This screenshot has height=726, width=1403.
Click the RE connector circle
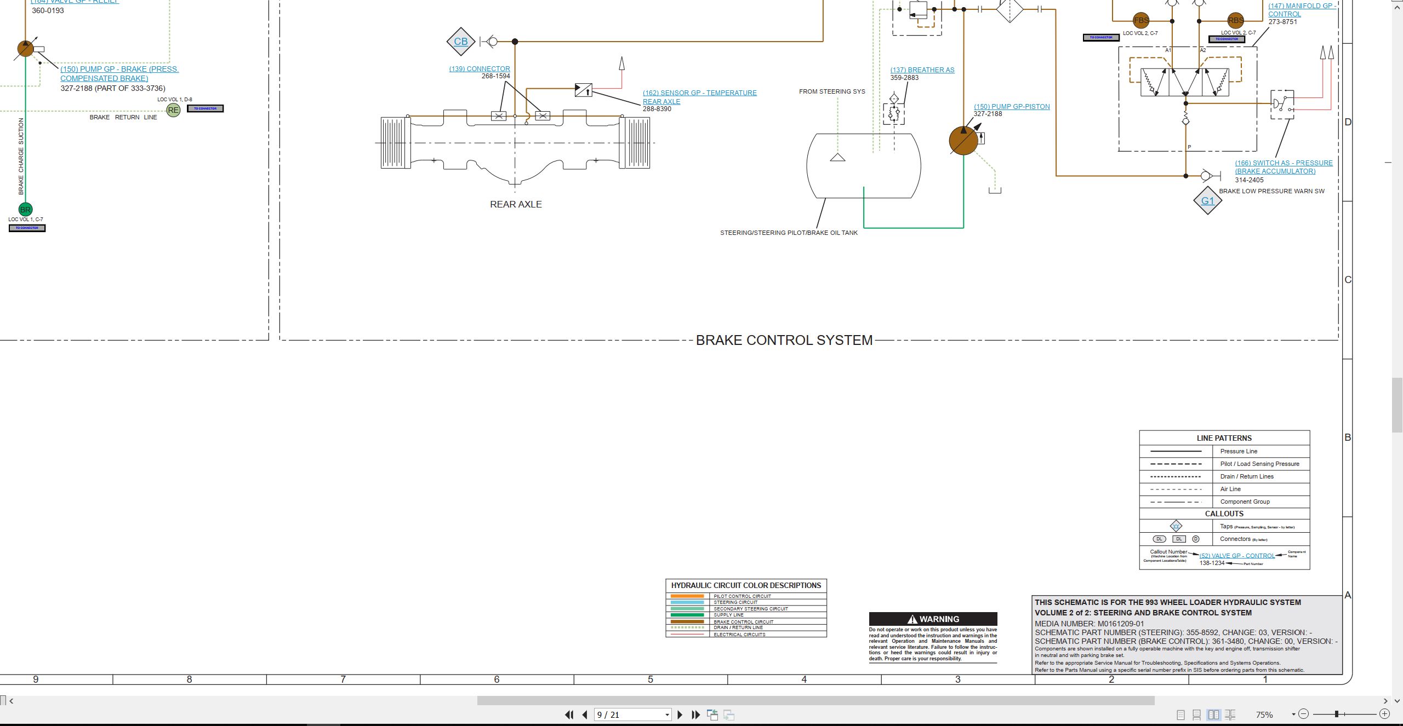173,110
